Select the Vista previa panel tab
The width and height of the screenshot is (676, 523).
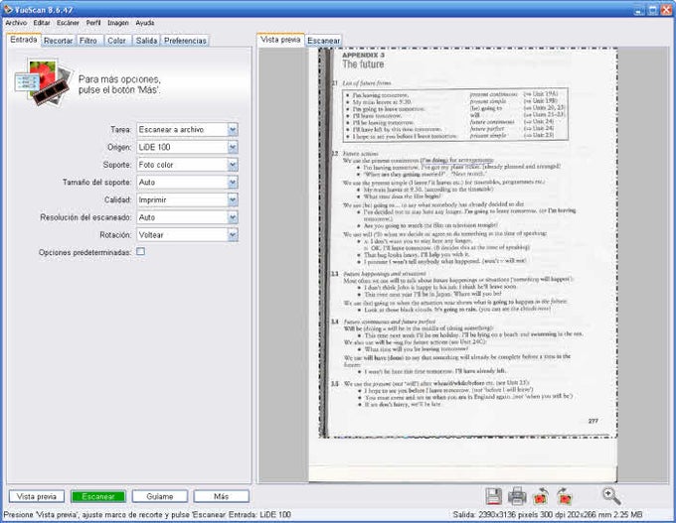click(280, 40)
